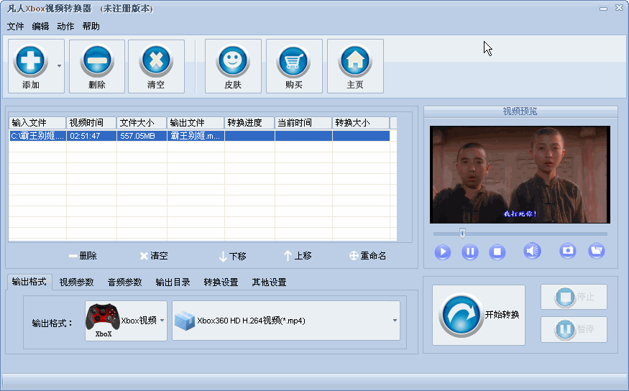Click the 重命名 rename button below the list
Viewport: 629px width, 391px height.
[368, 256]
